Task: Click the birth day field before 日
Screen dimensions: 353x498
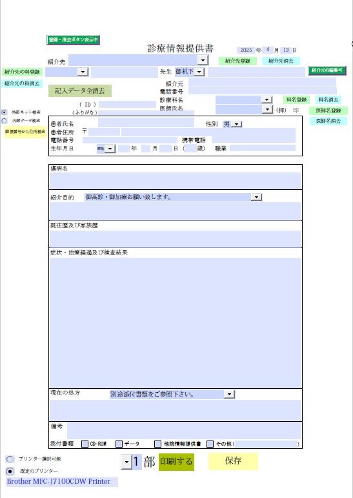Action: pyautogui.click(x=166, y=149)
